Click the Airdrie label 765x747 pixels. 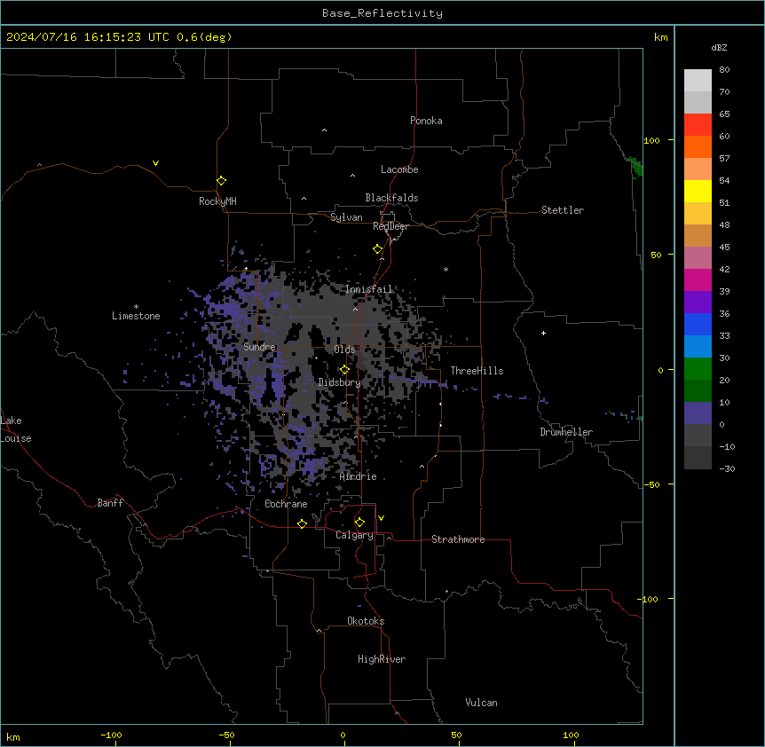point(359,476)
